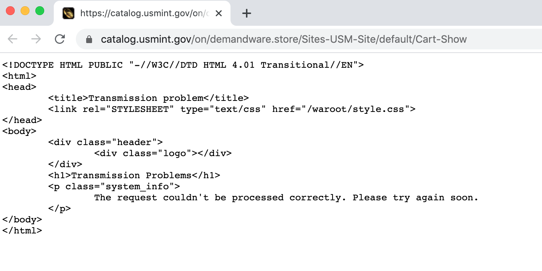Reload the current page
This screenshot has height=271, width=542.
pos(60,39)
